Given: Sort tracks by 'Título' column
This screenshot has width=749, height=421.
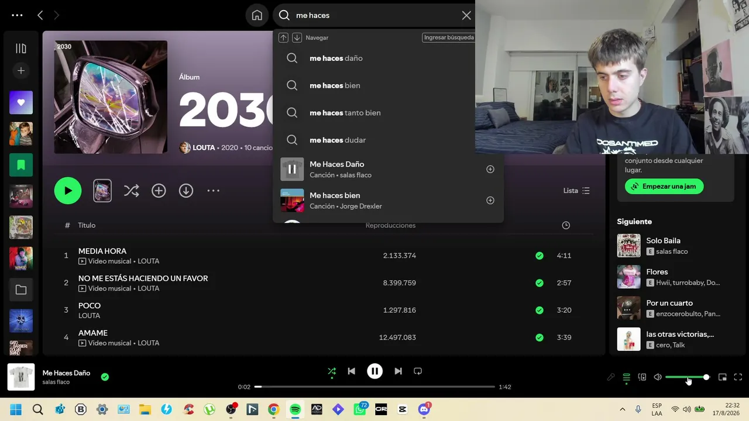Looking at the screenshot, I should [x=87, y=225].
